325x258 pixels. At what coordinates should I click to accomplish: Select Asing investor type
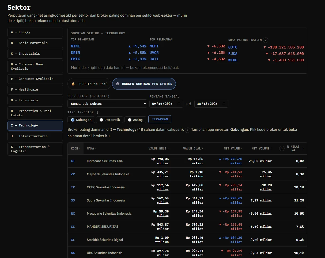(x=135, y=120)
